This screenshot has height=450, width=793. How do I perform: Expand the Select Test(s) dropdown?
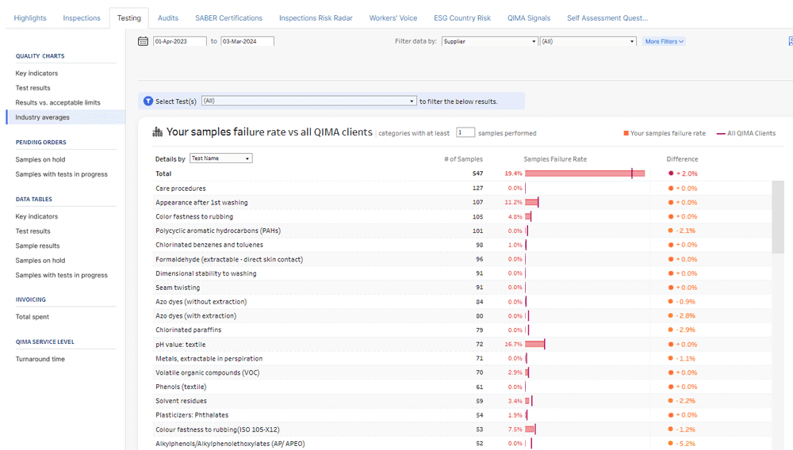(309, 101)
